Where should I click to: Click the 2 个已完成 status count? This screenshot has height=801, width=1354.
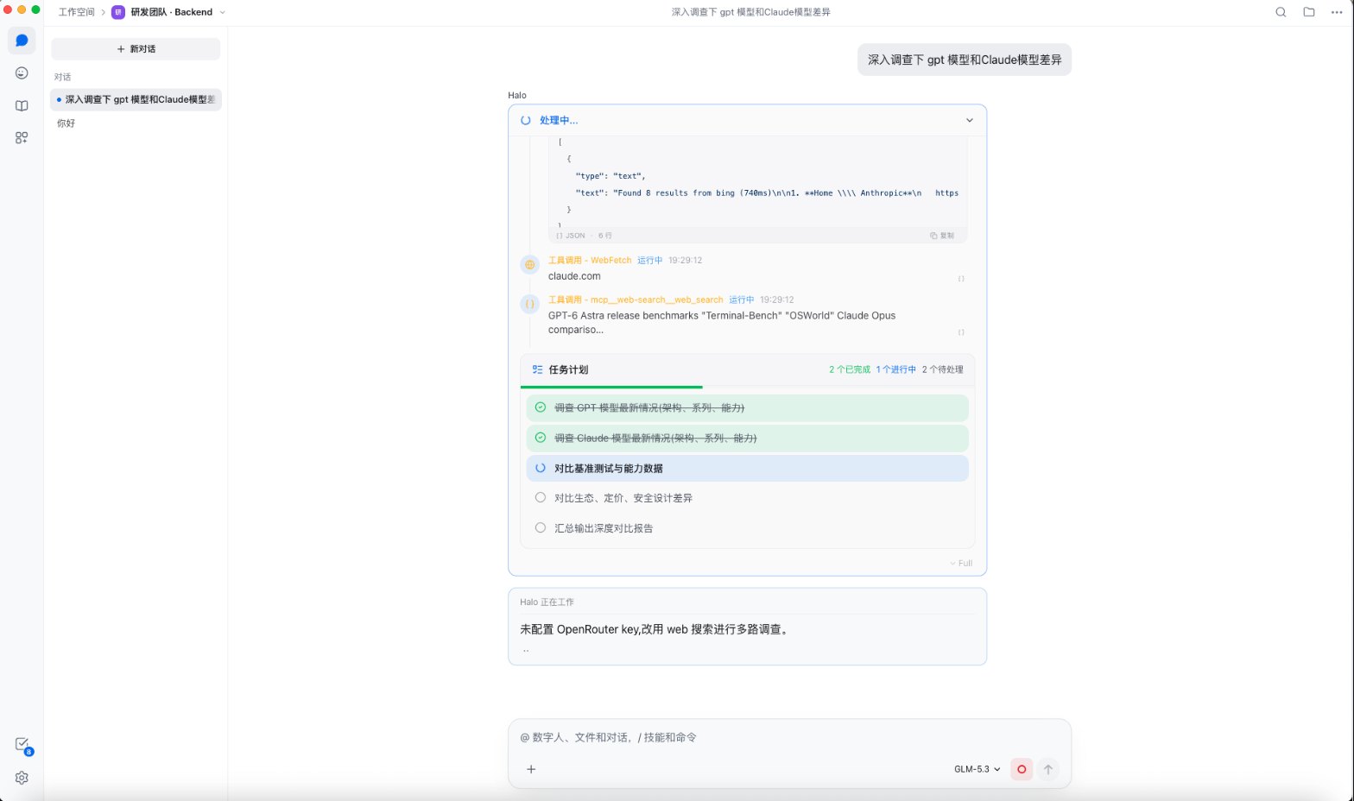coord(850,369)
